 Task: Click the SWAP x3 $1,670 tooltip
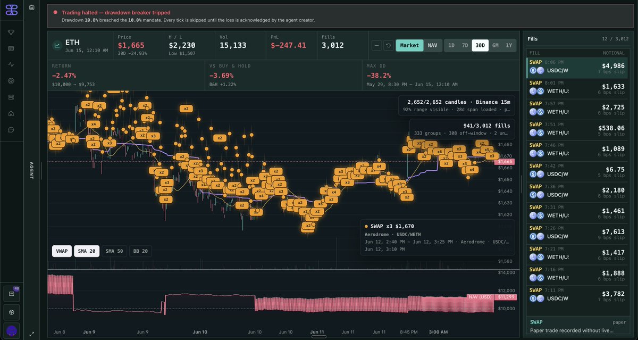tap(437, 237)
